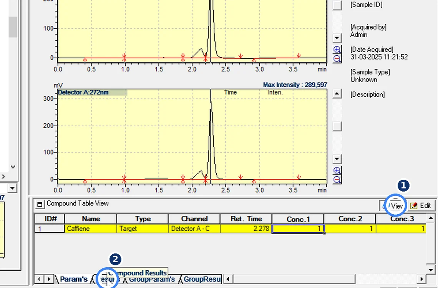Click the ID# column header

point(50,219)
